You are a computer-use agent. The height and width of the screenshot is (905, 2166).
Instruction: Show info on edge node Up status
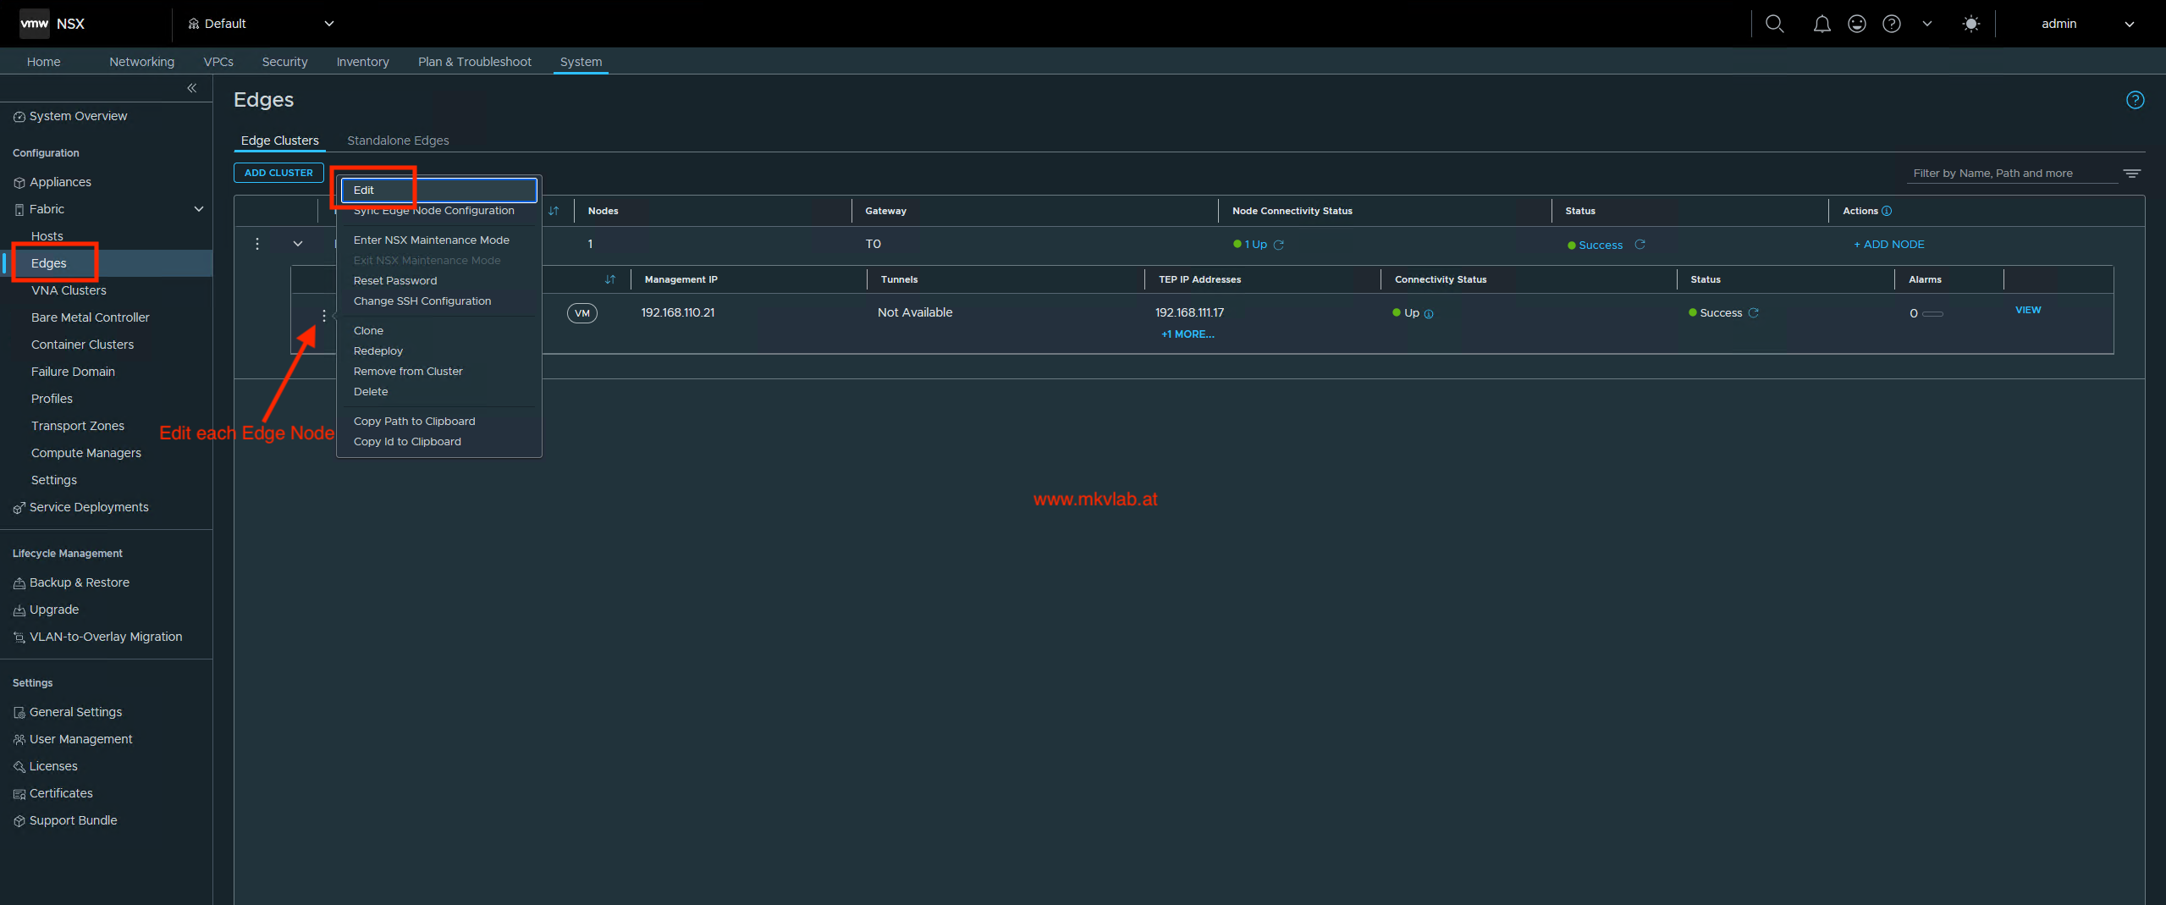point(1429,314)
